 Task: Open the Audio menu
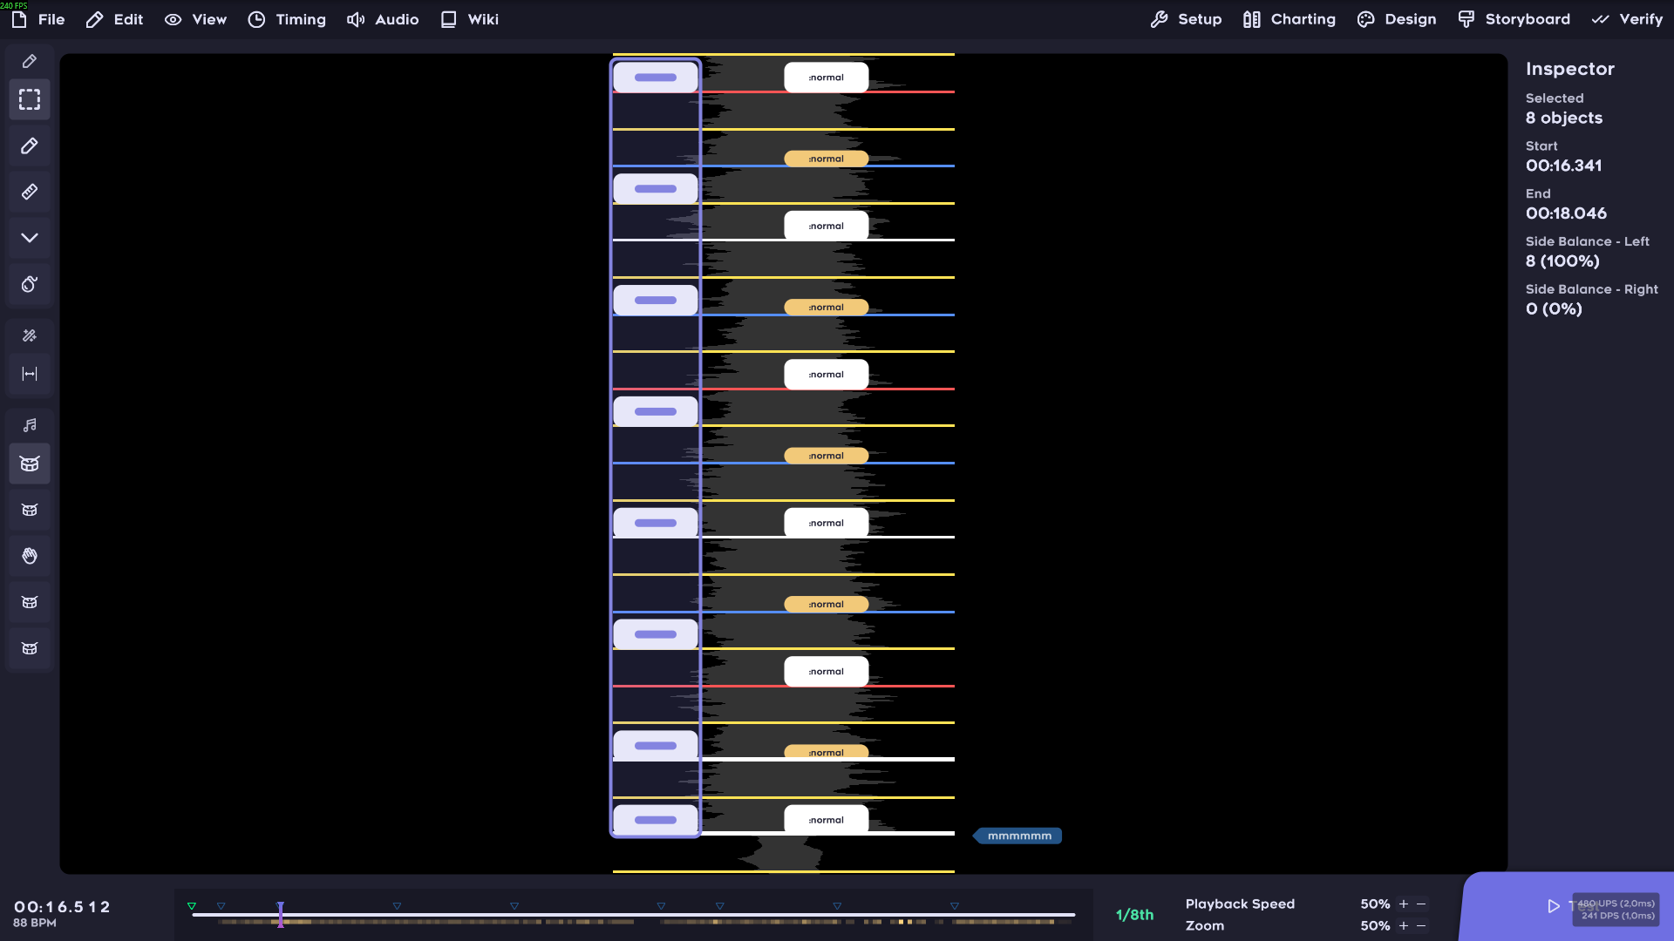383,19
